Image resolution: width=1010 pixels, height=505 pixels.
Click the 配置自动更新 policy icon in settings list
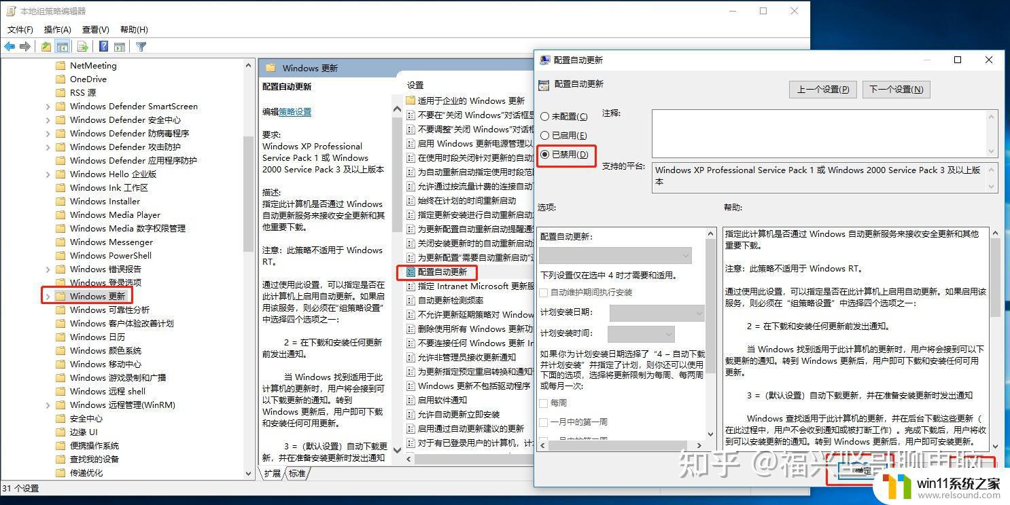[410, 272]
